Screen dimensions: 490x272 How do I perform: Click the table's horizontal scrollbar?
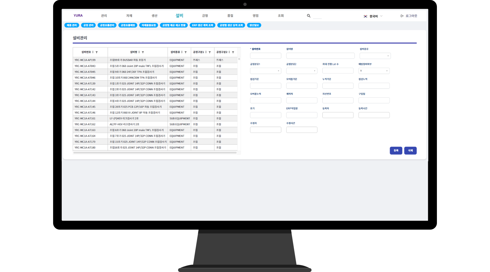(155, 153)
